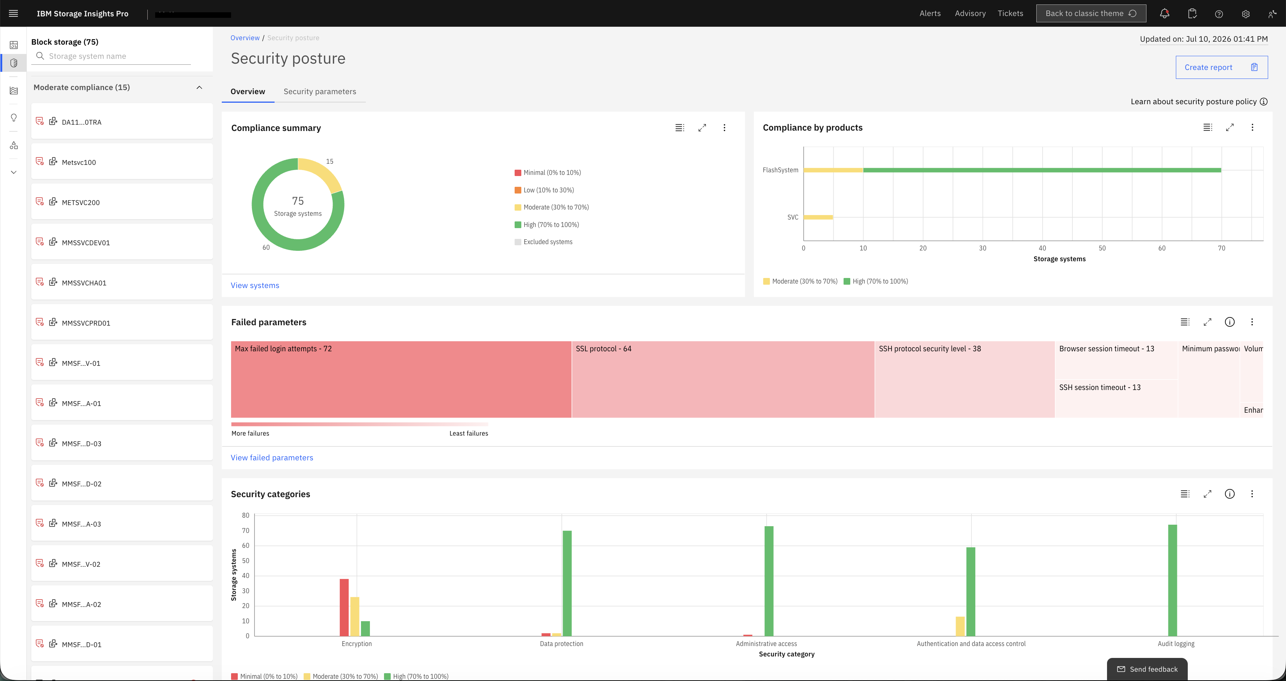1286x681 pixels.
Task: Open the dashboard icon in left rail
Action: [x=14, y=45]
